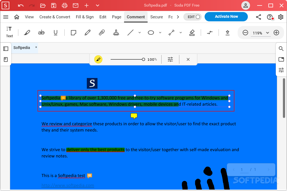Click the vertical scrollbar thumb
287x191 pixels.
pyautogui.click(x=284, y=98)
